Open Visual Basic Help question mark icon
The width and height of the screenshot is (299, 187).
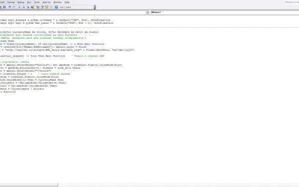(56, 7)
